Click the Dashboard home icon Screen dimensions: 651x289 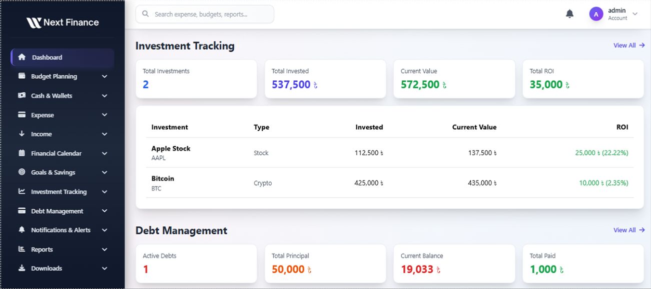22,57
